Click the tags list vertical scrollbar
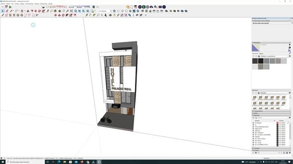This screenshot has height=164, width=293. coord(290,132)
